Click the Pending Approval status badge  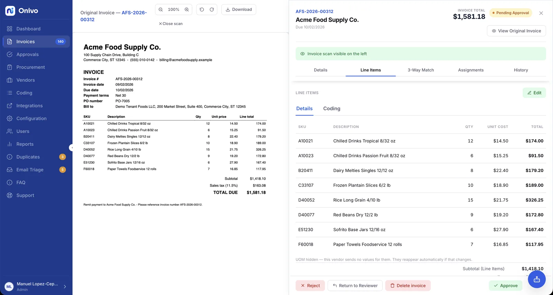point(511,13)
